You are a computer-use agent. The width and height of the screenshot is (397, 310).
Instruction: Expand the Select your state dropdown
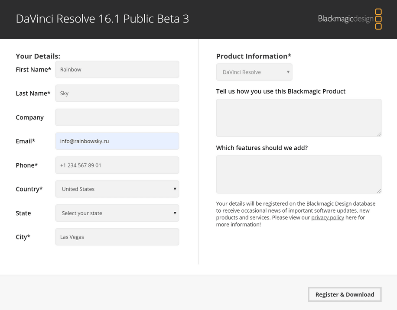(117, 213)
